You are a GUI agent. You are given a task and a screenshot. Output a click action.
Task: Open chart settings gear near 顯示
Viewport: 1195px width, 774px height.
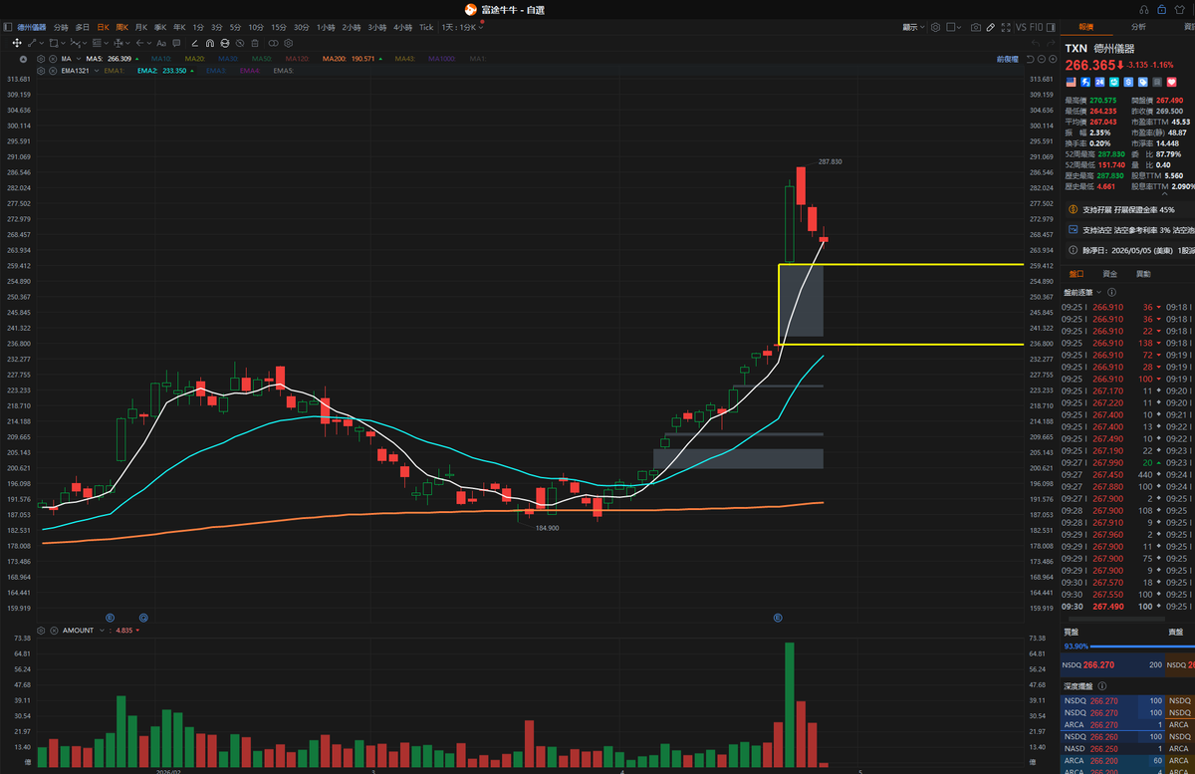pos(935,27)
